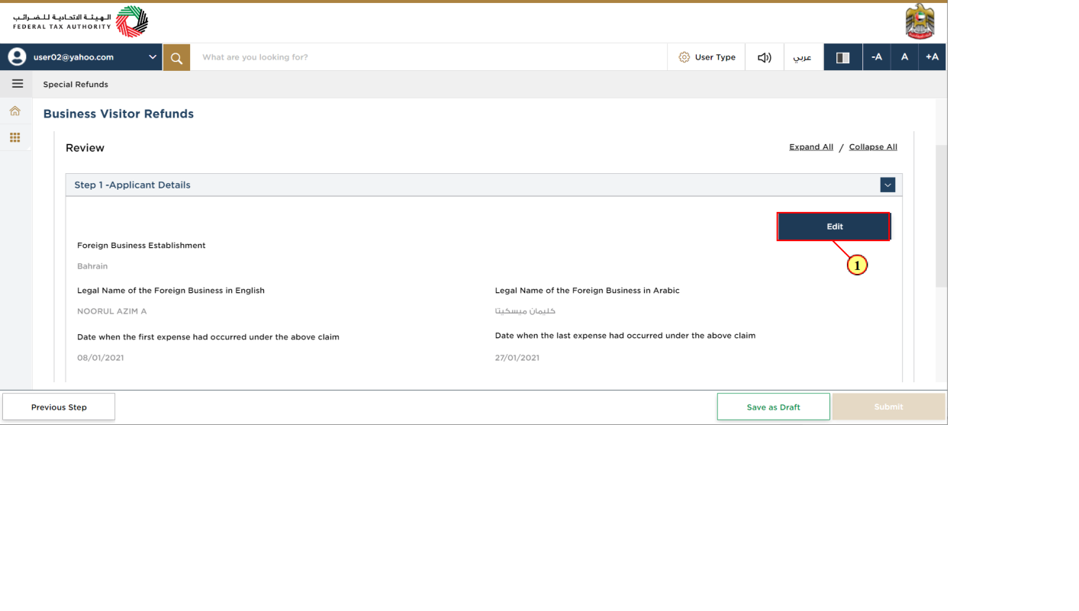
Task: Click the 'Foreign Business Establishment' label
Action: pyautogui.click(x=141, y=246)
